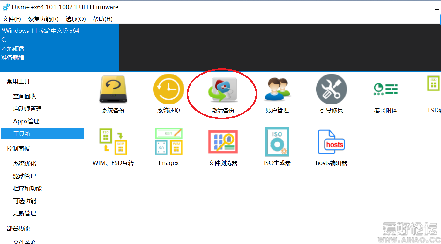Viewport: 441px width, 244px height.
Task: Open the 春哥附体 tool icon
Action: 385,90
